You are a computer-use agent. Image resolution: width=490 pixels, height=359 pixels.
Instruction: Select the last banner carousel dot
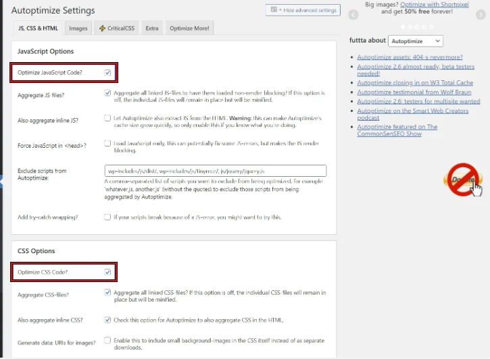pos(431,27)
